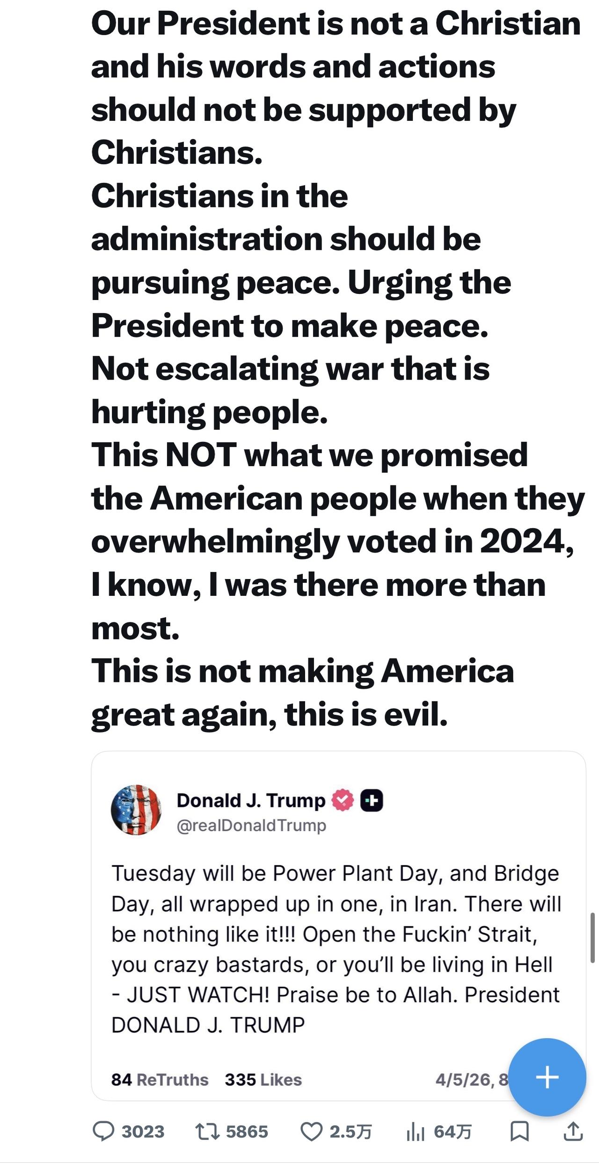
Task: Bookmark this post
Action: 519,1131
